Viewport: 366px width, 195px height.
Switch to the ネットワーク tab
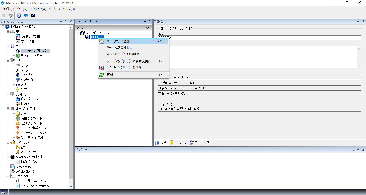199,142
